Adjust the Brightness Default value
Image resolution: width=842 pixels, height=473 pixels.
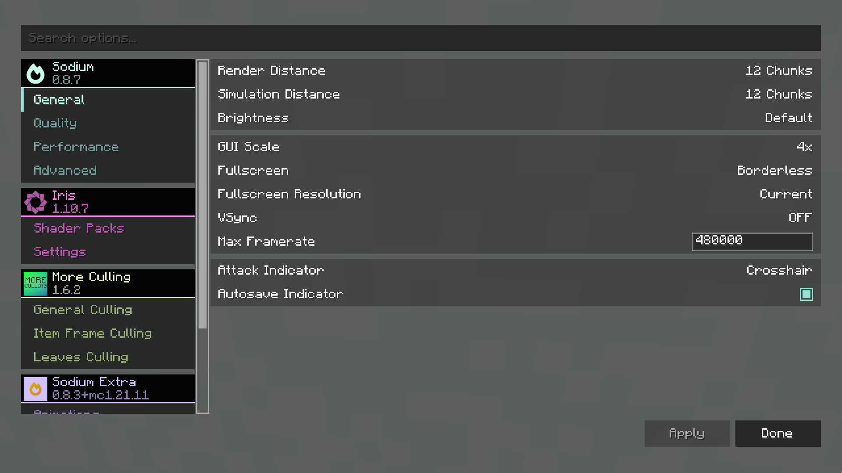(788, 118)
